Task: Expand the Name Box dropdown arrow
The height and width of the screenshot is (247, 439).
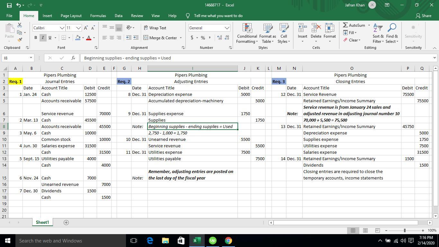Action: pos(31,58)
